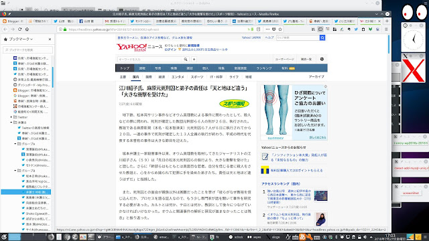Click the xclock analog clock face
This screenshot has width=429, height=241.
[x=413, y=40]
